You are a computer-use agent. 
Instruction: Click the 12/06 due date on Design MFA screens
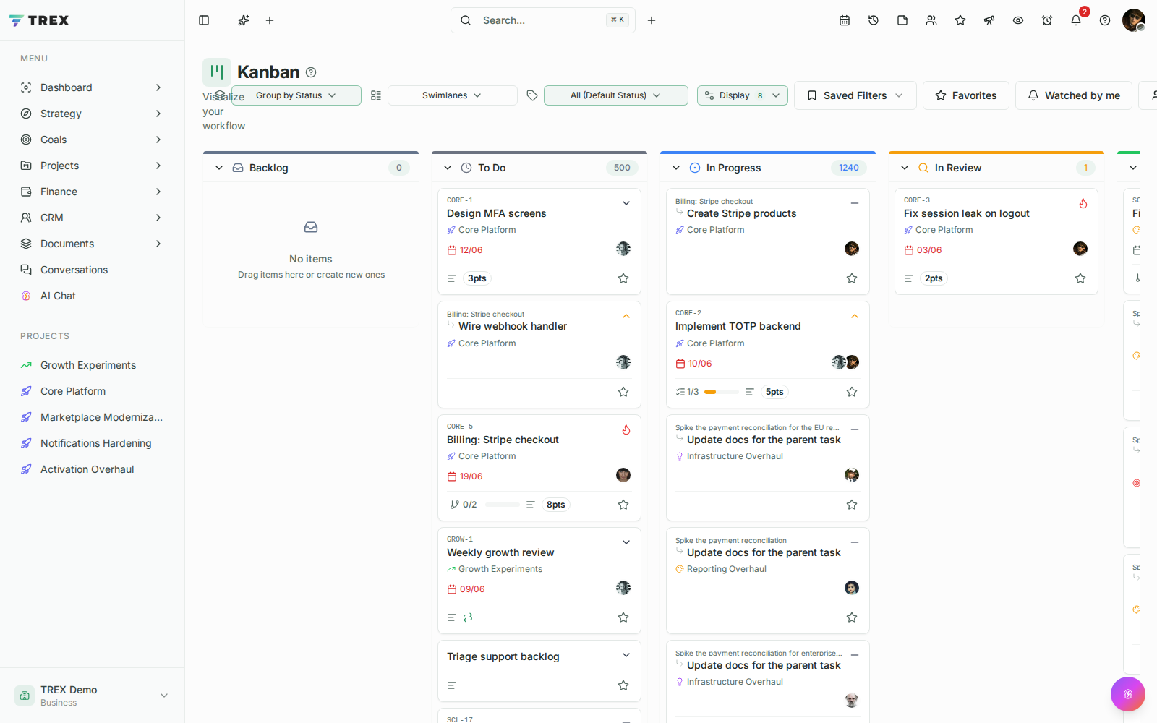pos(465,250)
